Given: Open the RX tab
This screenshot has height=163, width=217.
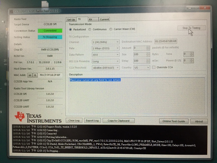Looking at the screenshot, I should 93,20.
